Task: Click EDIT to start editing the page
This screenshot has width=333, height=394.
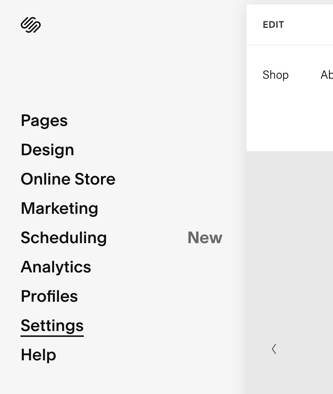Action: click(x=273, y=25)
